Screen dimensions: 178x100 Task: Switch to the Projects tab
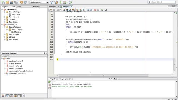click(5, 7)
